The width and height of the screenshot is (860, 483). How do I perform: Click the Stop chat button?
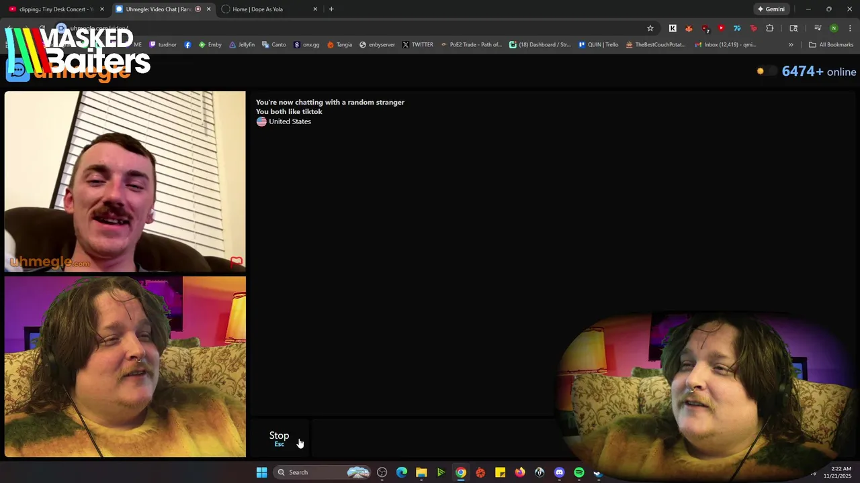tap(279, 439)
